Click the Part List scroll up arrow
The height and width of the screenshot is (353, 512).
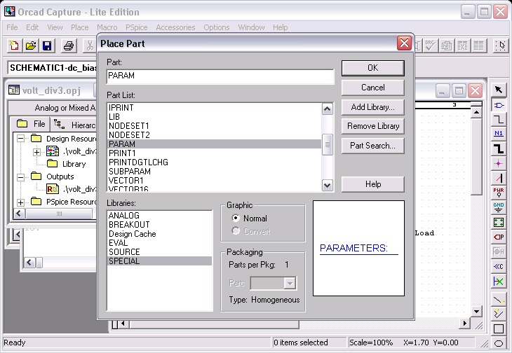click(327, 109)
